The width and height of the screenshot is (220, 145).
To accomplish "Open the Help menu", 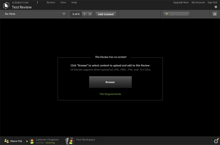I will pos(74,3).
